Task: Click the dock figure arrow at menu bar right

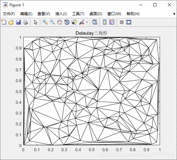Action: [x=174, y=14]
